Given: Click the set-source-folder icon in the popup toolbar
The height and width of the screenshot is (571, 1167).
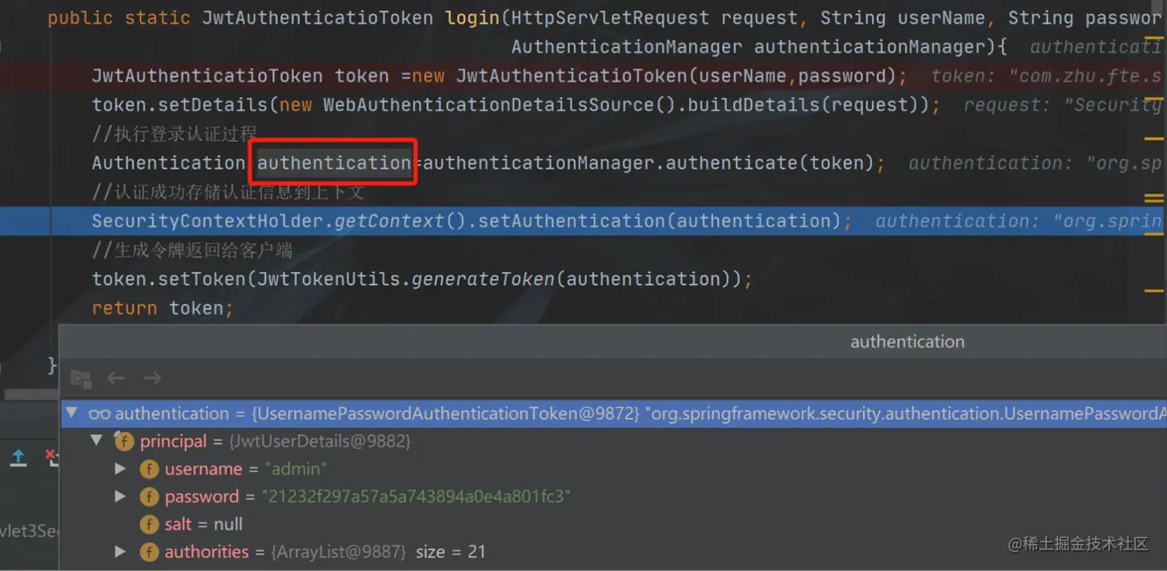Looking at the screenshot, I should point(81,379).
